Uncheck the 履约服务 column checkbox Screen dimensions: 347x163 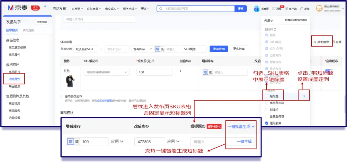pos(267,123)
